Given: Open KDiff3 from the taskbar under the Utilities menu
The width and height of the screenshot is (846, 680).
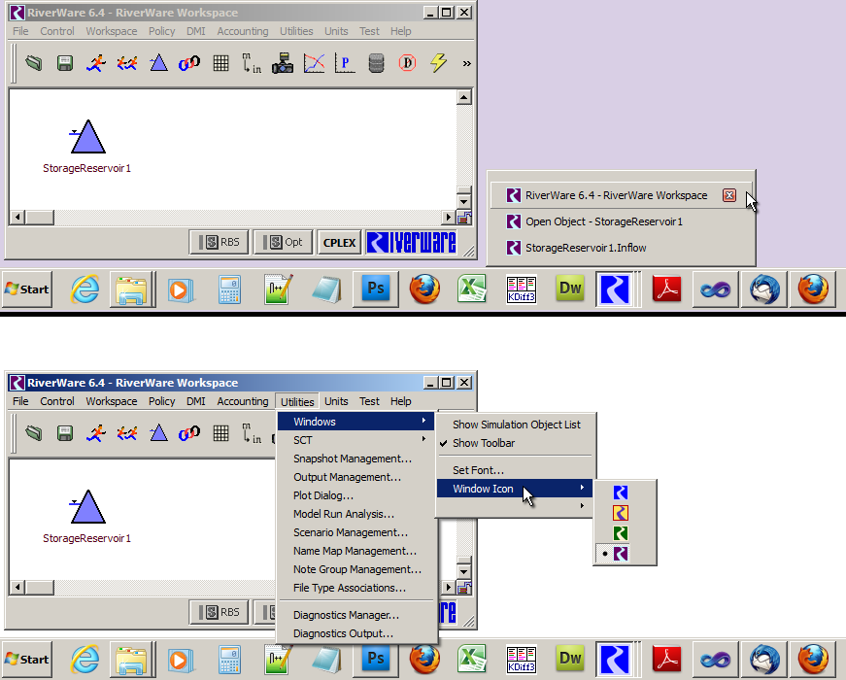Looking at the screenshot, I should tap(522, 659).
